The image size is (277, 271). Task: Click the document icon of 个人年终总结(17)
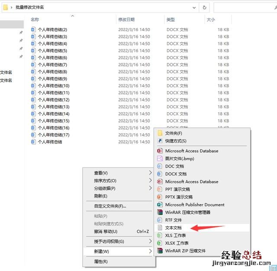[x=33, y=135]
